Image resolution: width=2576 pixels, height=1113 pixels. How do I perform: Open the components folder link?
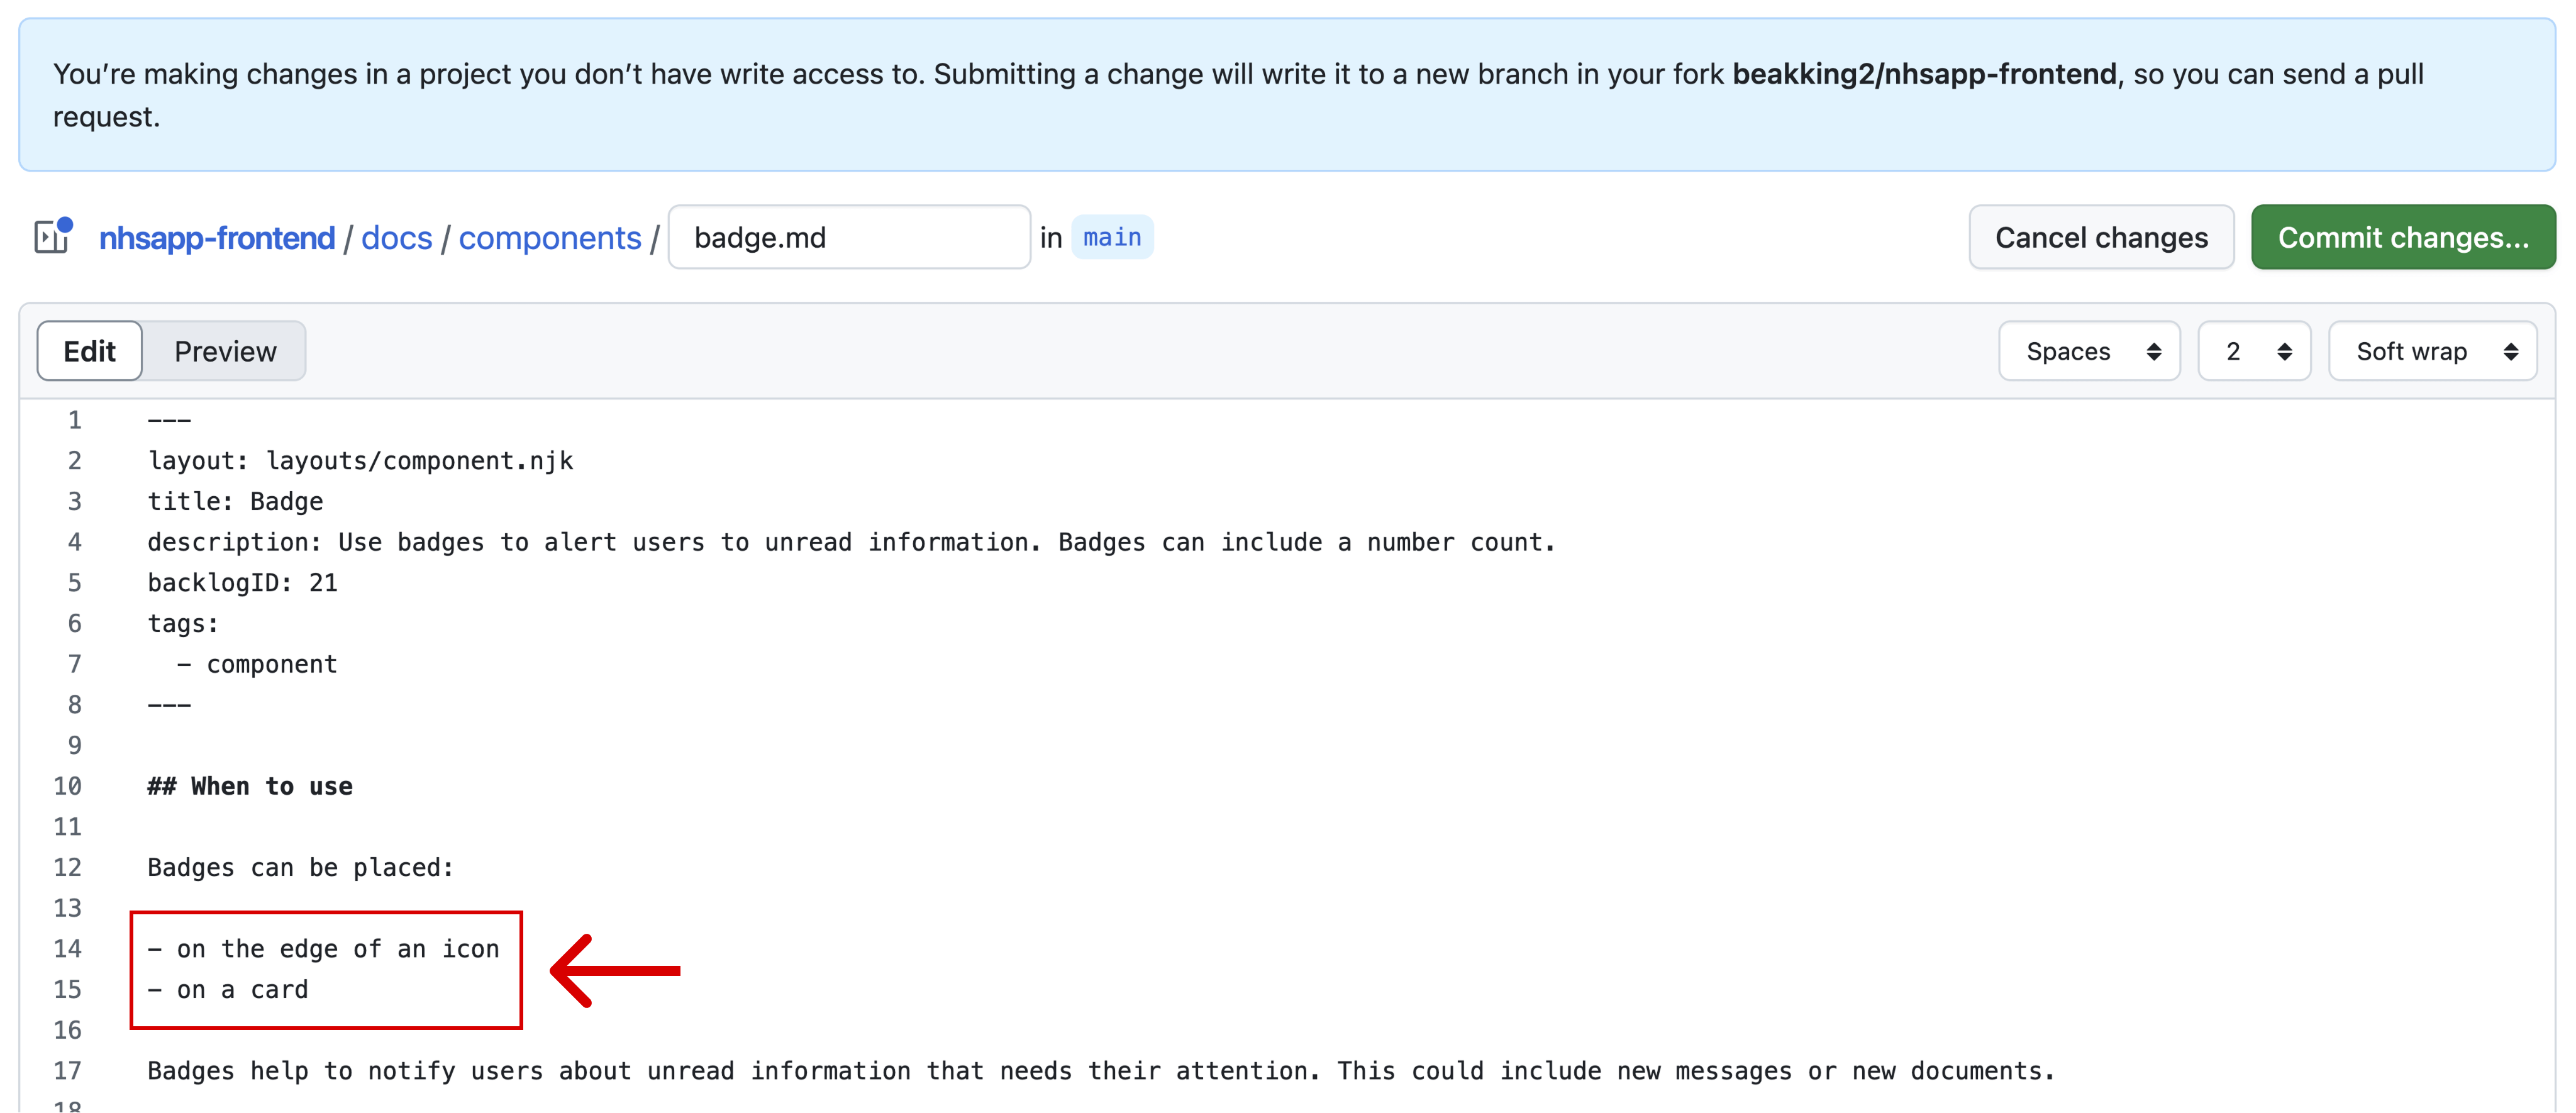coord(550,237)
